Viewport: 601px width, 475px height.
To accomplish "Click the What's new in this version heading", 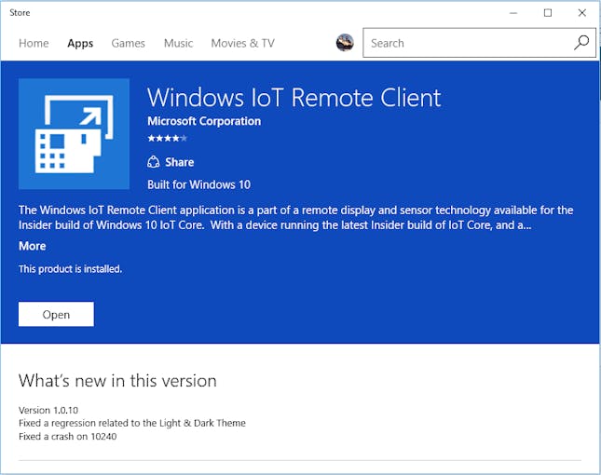I will [x=117, y=380].
